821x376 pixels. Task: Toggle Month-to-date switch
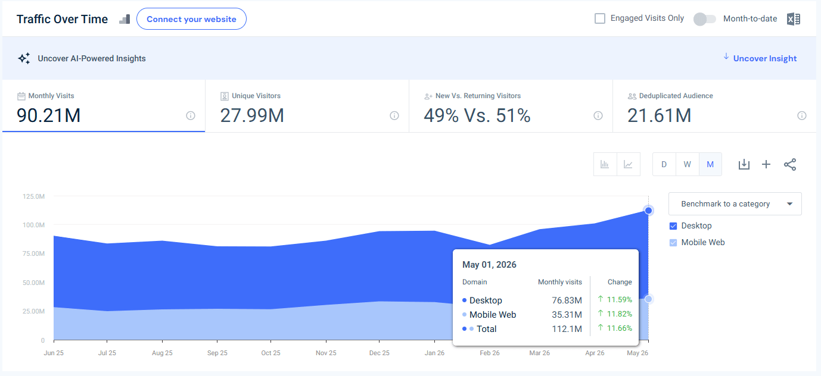click(704, 19)
